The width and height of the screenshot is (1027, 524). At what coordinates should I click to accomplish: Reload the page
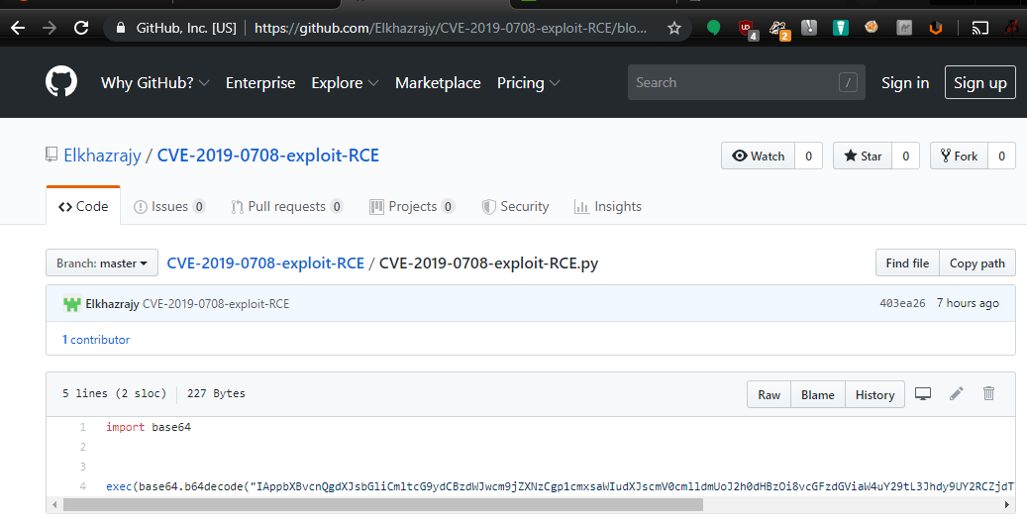[81, 28]
